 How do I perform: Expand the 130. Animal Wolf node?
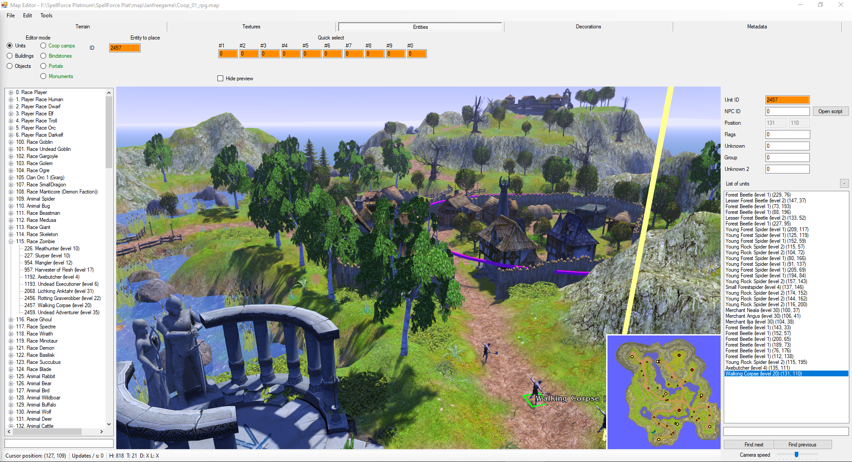(11, 412)
